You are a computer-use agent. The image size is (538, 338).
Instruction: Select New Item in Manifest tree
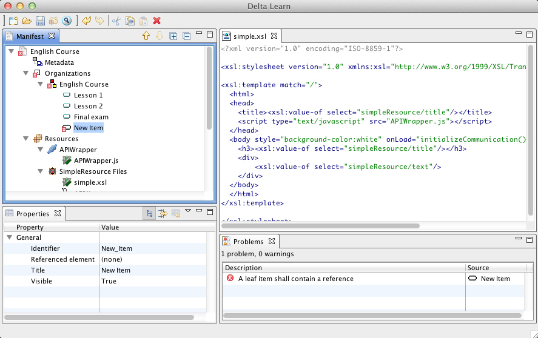[89, 128]
